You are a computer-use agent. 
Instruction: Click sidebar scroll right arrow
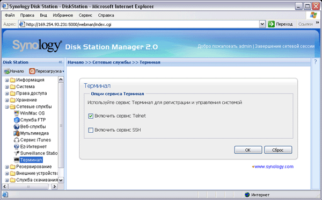point(54,187)
